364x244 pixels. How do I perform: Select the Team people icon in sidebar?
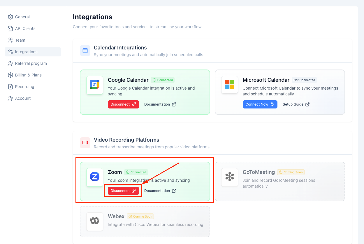pyautogui.click(x=10, y=40)
